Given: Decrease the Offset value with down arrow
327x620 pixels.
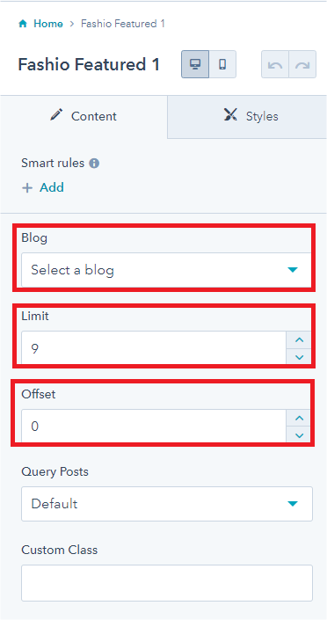Looking at the screenshot, I should (x=300, y=435).
